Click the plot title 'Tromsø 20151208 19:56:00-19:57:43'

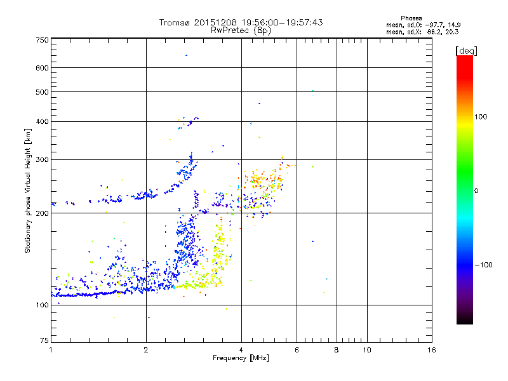point(241,22)
